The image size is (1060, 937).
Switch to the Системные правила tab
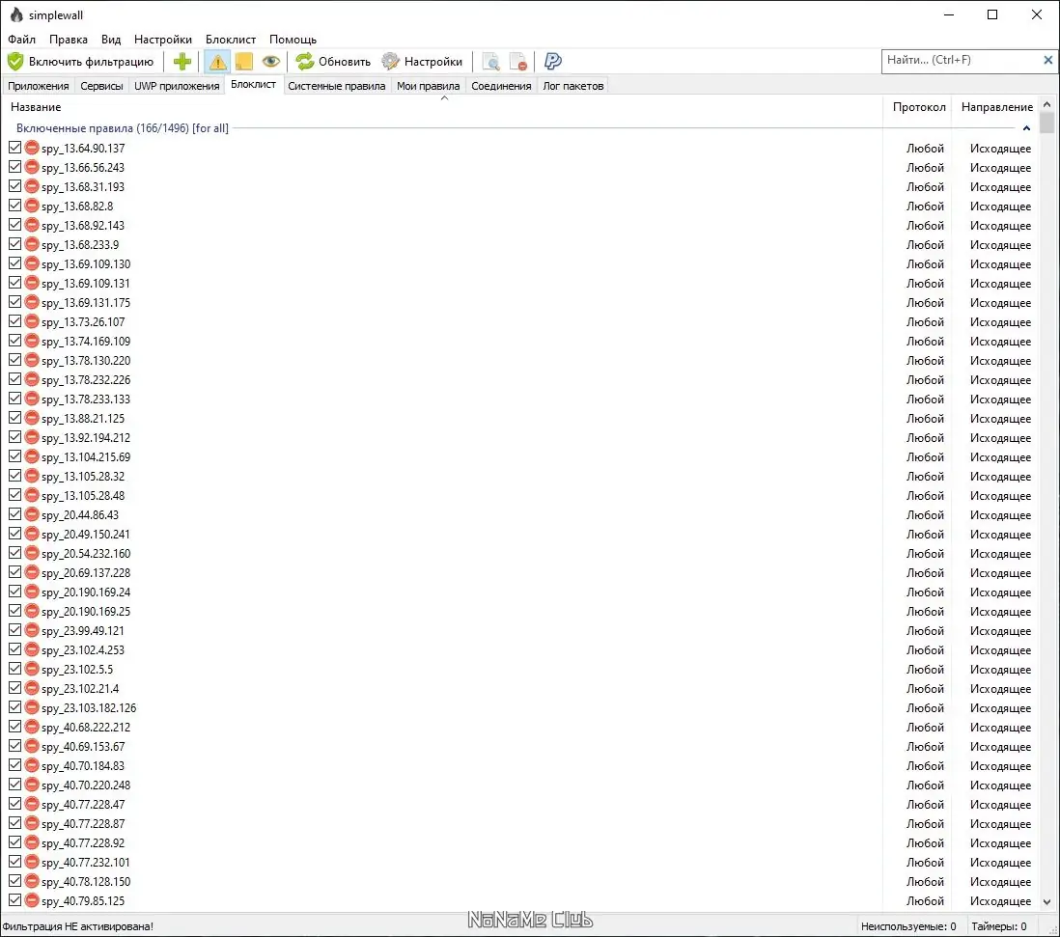pos(337,86)
